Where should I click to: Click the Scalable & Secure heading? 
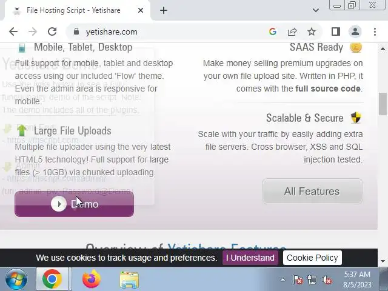[x=304, y=118]
